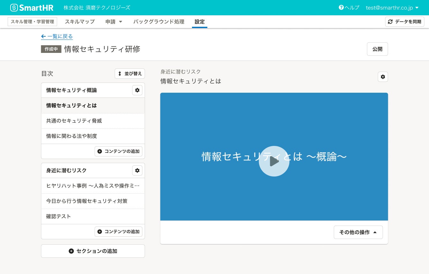Open the バックグラウンド処理 tab
Image resolution: width=429 pixels, height=274 pixels.
tap(159, 22)
